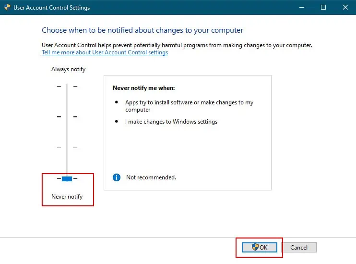Click the Not recommended text
This screenshot has height=264, width=356.
[151, 177]
